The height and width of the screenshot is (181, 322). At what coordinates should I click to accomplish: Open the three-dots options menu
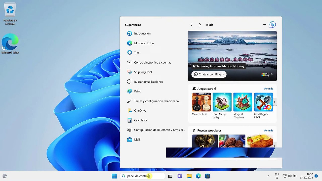tap(264, 25)
